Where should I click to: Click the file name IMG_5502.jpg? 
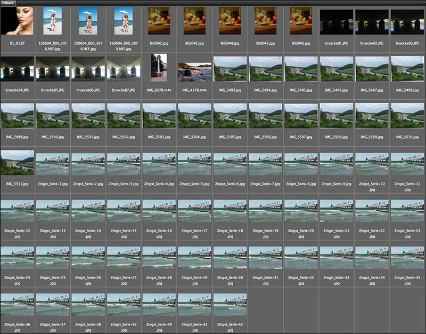124,137
